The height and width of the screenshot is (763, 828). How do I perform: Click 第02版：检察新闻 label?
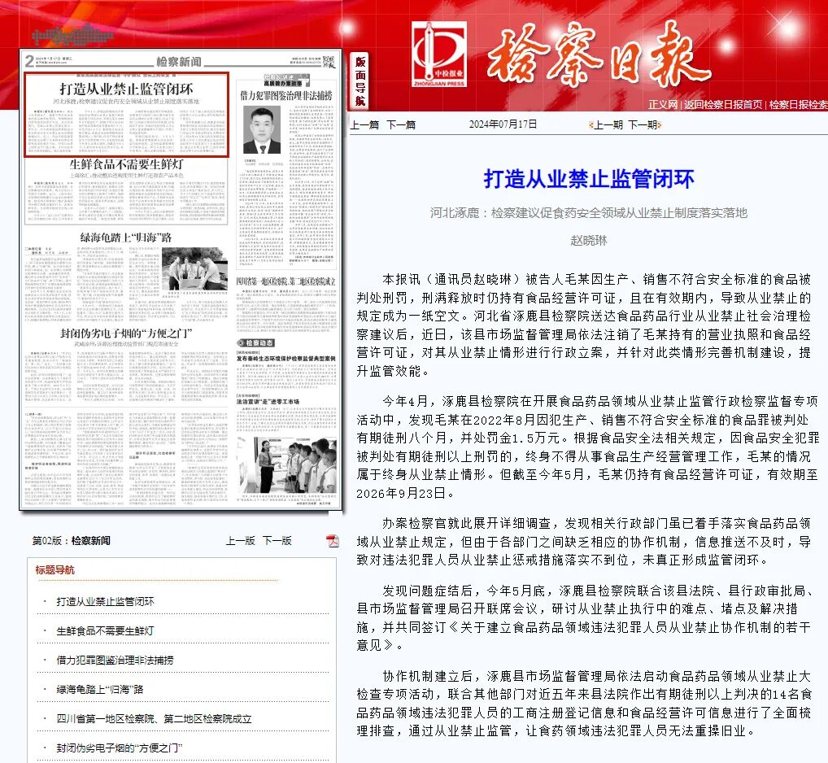pos(72,541)
